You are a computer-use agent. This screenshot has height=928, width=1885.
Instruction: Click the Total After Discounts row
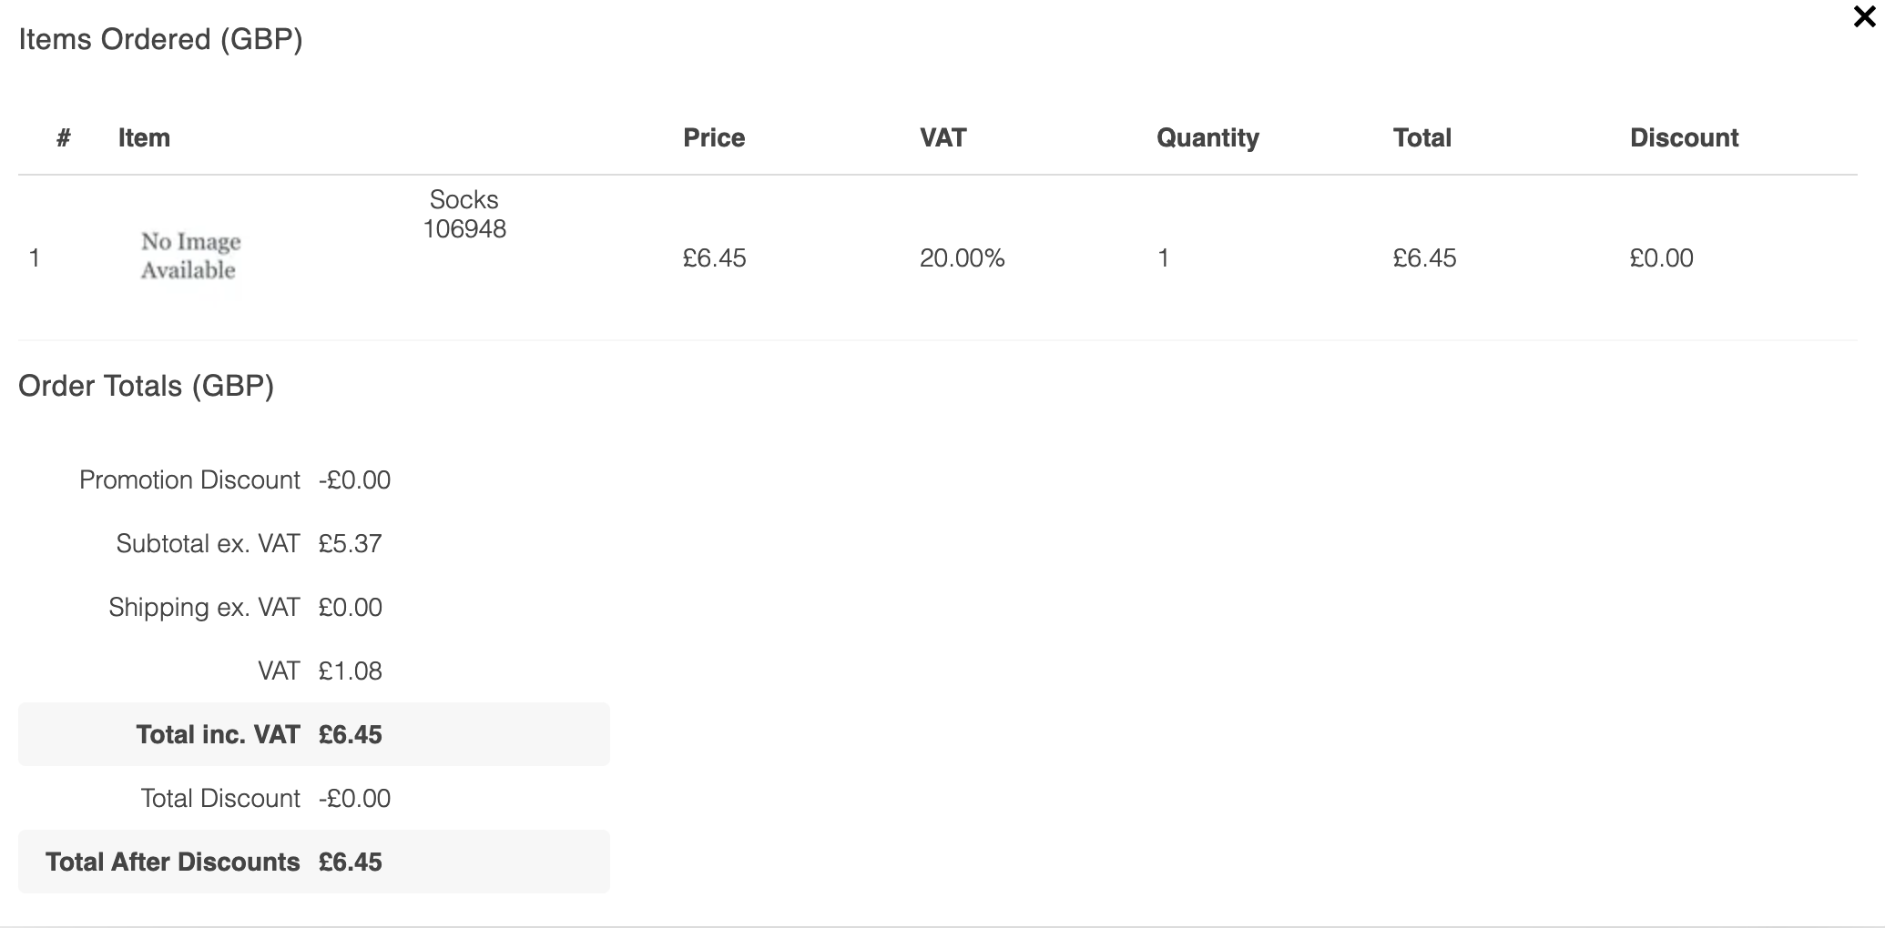[x=314, y=862]
